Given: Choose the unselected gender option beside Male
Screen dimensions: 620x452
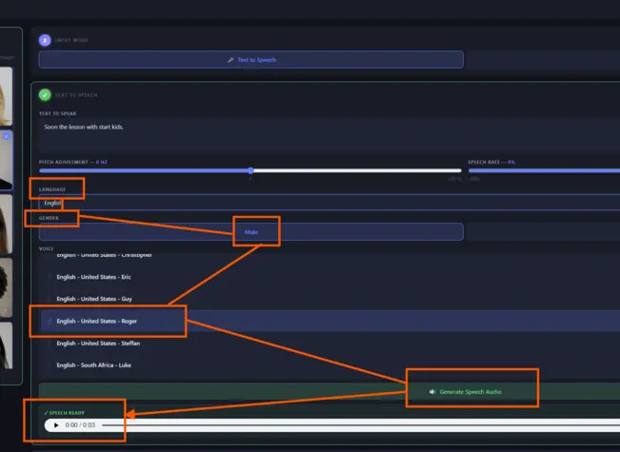Looking at the screenshot, I should 544,232.
